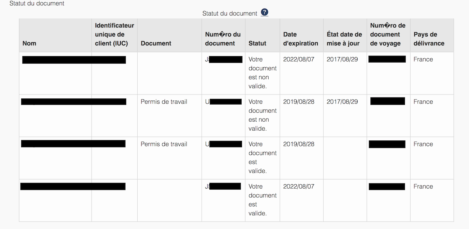Click update date 2017/08/29 in second row
The height and width of the screenshot is (229, 469).
coord(342,102)
